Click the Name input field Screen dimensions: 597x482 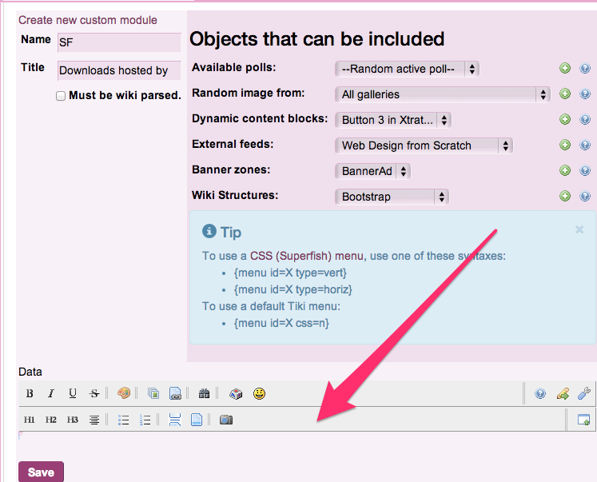point(118,42)
